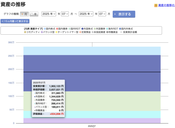Click the help question mark icon

click(x=156, y=5)
